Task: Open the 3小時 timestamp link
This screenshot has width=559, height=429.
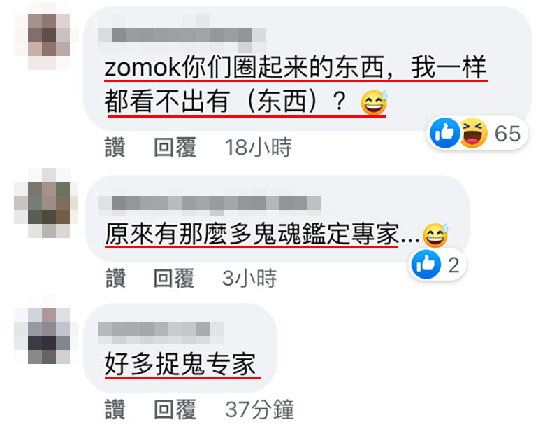Action: (249, 278)
